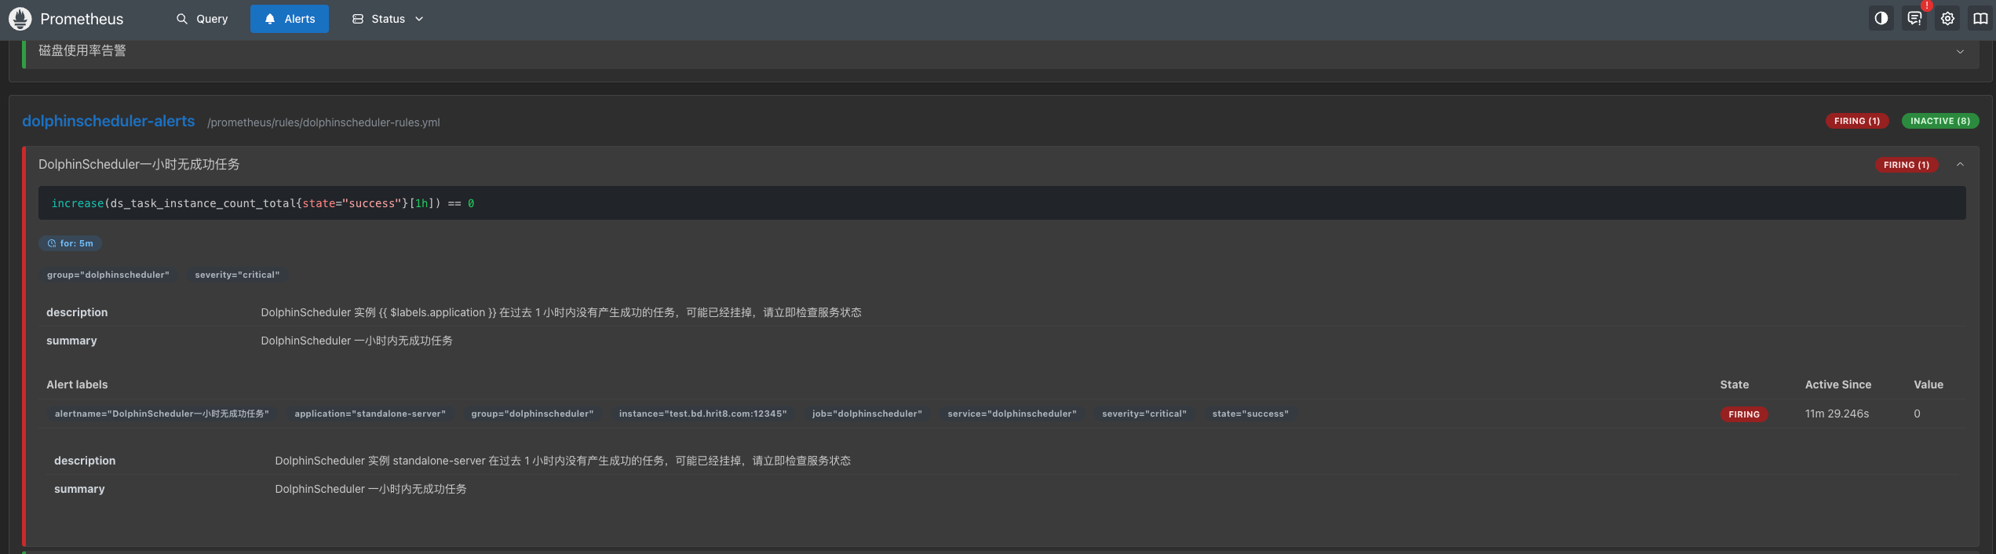1996x554 pixels.
Task: Click the Value column header
Action: pos(1928,385)
